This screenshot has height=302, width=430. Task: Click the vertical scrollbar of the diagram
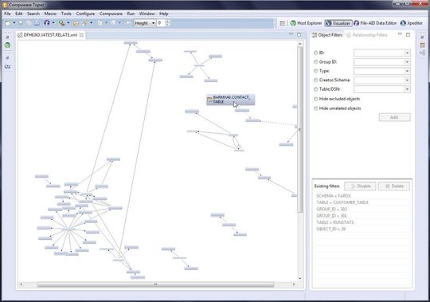point(300,129)
